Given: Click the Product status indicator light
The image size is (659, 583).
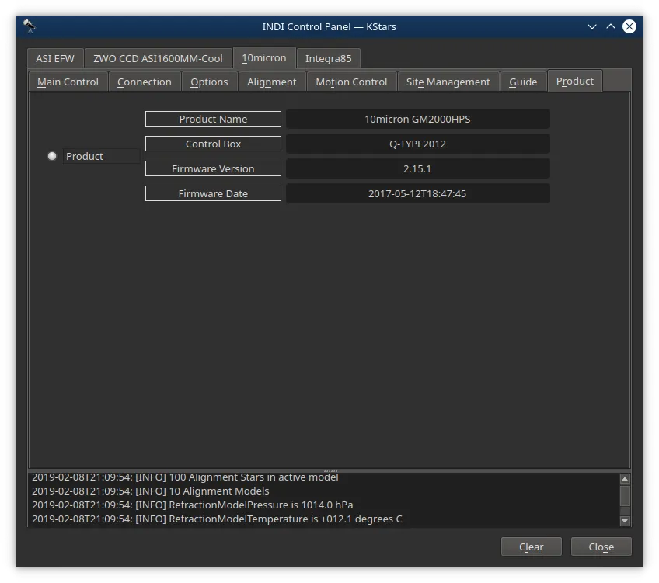Looking at the screenshot, I should coord(52,156).
